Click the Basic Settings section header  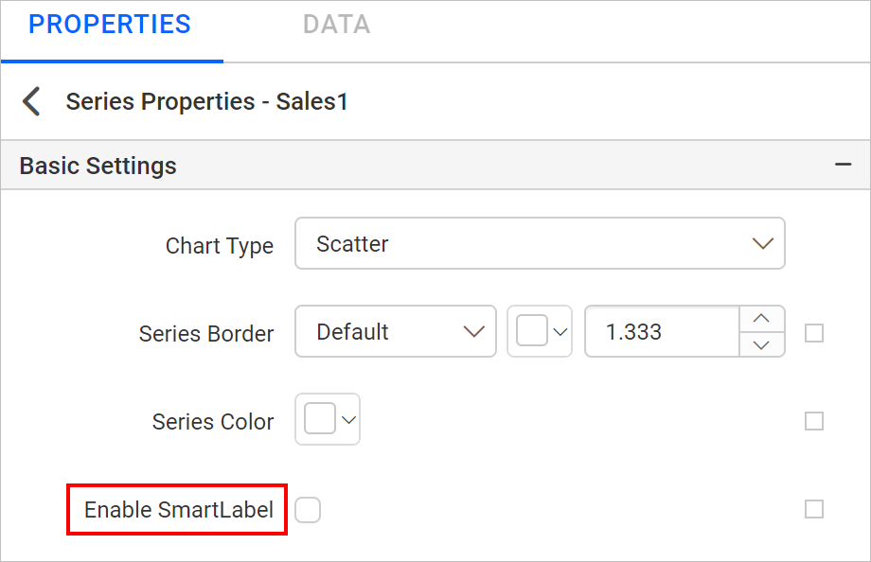[x=435, y=165]
